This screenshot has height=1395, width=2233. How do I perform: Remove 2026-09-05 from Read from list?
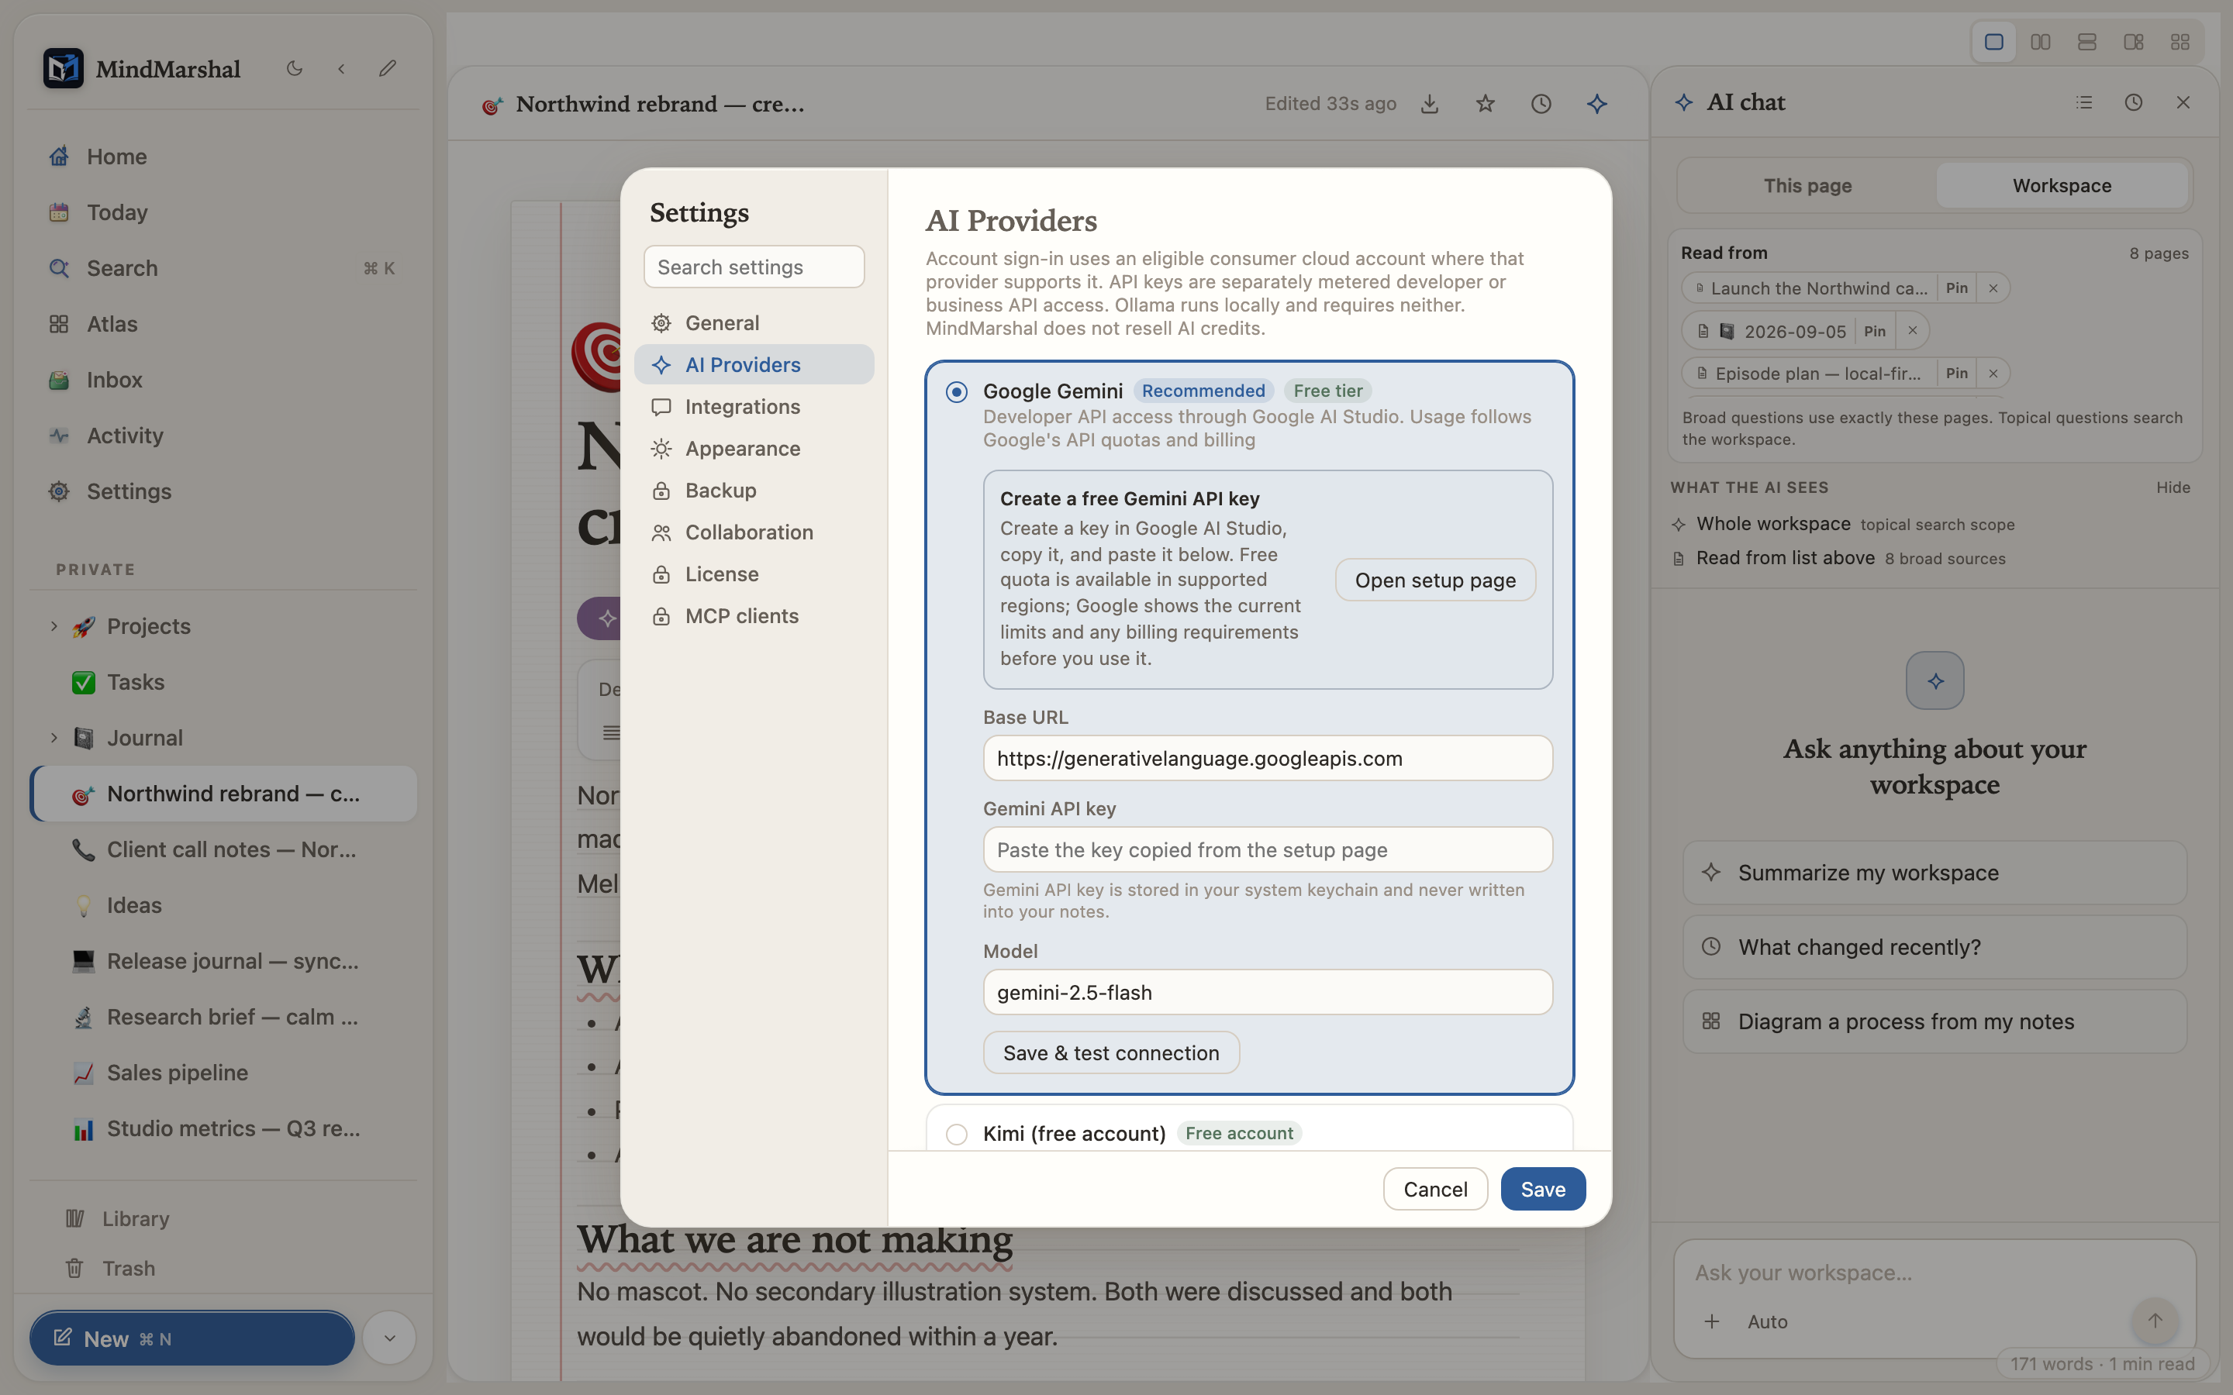pos(1912,331)
